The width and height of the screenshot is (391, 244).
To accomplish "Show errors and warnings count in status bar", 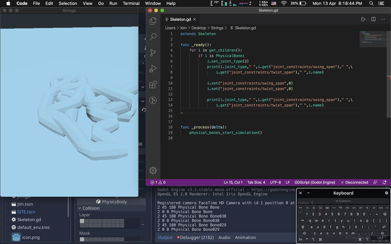I will [158, 182].
